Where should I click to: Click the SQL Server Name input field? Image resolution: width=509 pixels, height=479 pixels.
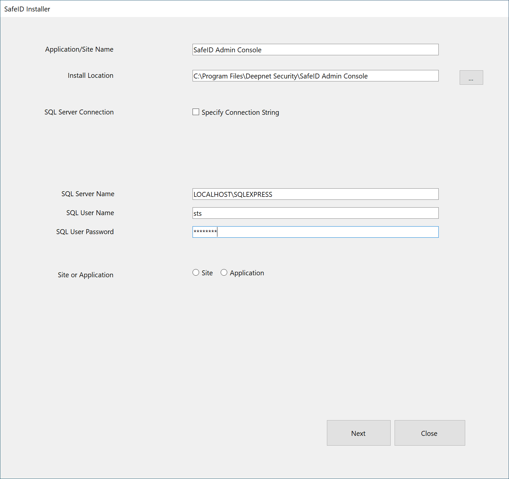tap(315, 194)
